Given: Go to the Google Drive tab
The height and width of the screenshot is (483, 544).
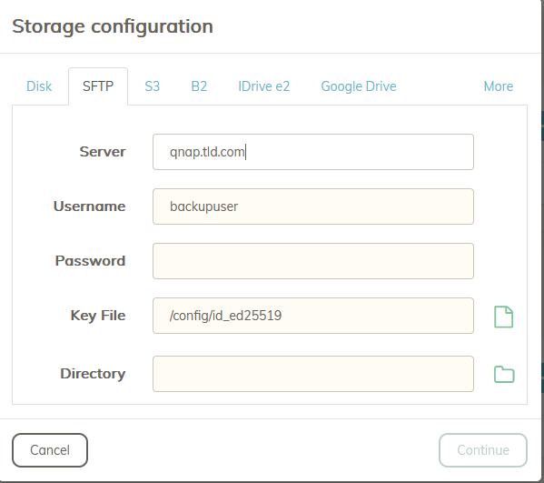Looking at the screenshot, I should (x=359, y=86).
